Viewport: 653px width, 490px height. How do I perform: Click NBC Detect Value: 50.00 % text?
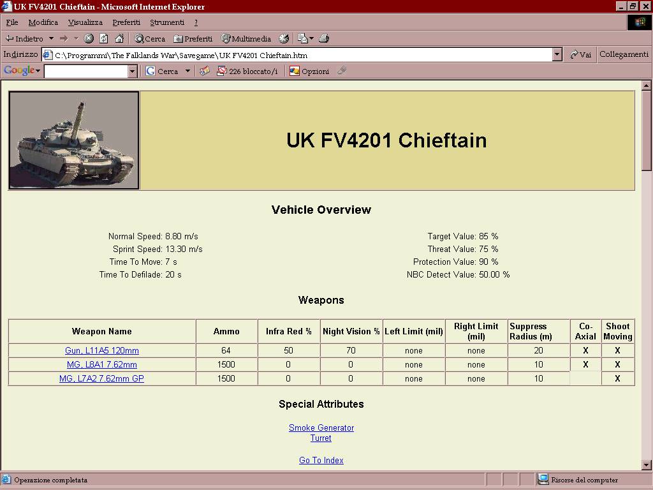point(458,274)
